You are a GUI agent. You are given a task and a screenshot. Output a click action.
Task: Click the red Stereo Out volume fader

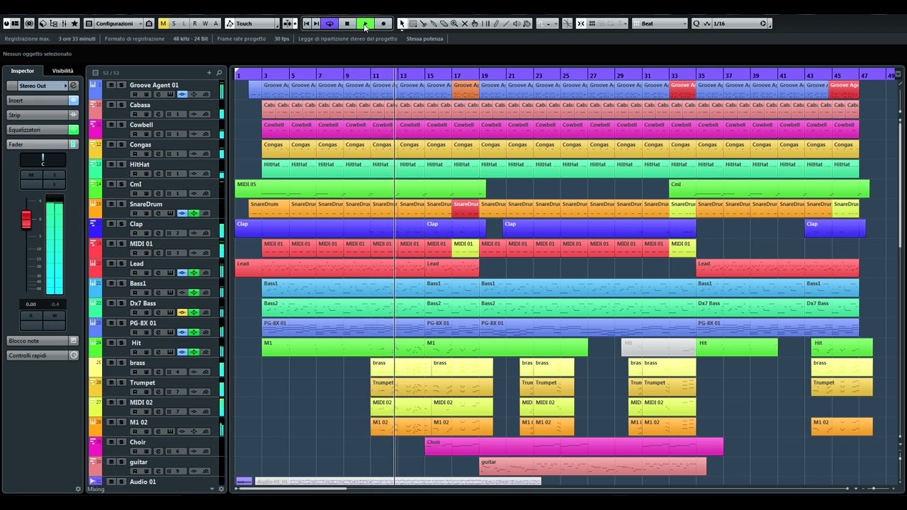tap(26, 220)
